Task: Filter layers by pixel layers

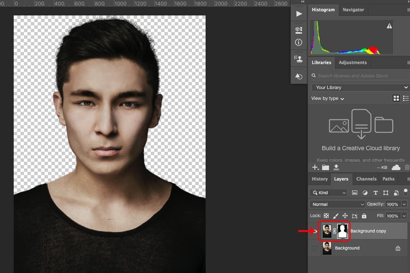Action: tap(354, 193)
